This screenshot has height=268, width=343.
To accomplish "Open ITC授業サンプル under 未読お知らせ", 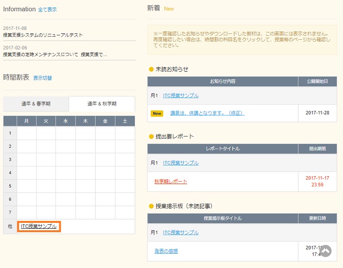I will 181,96.
